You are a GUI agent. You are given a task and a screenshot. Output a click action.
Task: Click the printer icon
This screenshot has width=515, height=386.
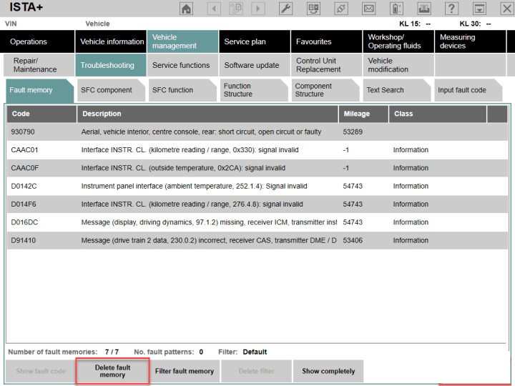click(x=424, y=9)
